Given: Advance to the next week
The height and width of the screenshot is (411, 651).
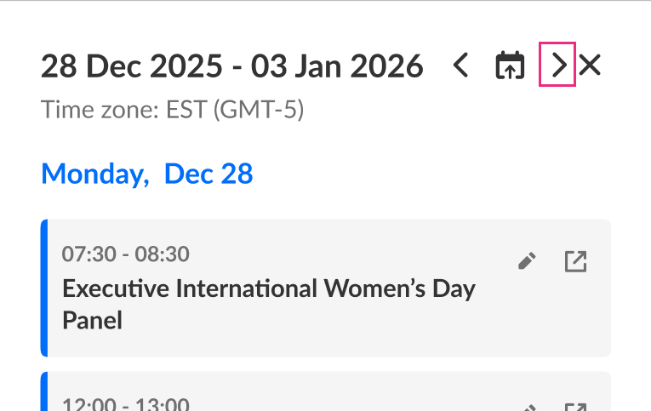Looking at the screenshot, I should coord(558,66).
